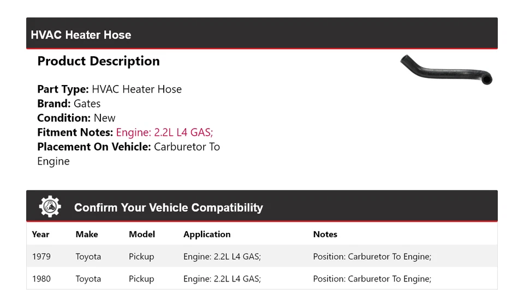Click the Notes column header

pyautogui.click(x=325, y=234)
